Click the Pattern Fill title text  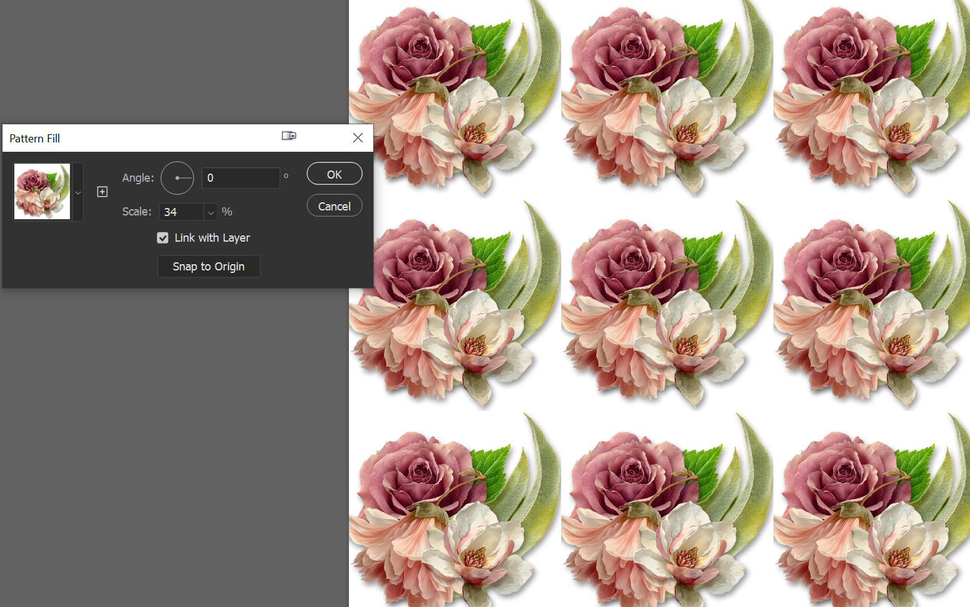click(x=35, y=139)
